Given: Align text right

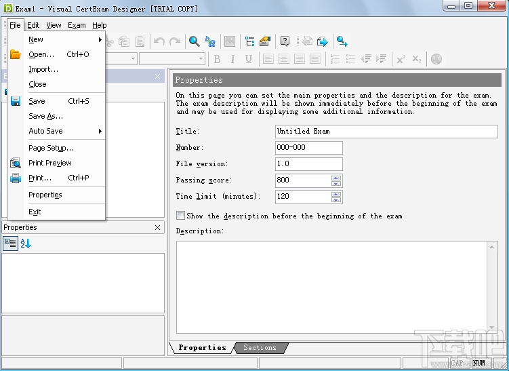Looking at the screenshot, I should point(300,59).
